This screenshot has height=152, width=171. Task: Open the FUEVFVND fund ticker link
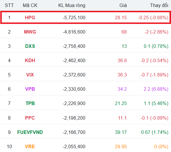[30, 132]
